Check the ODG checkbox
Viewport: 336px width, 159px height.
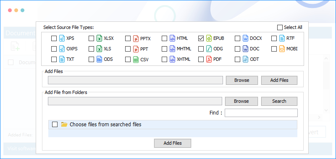coord(201,49)
